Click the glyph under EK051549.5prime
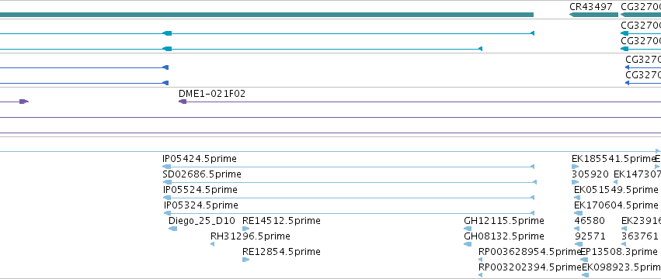Screen dimensions: 661x279 click(577, 198)
